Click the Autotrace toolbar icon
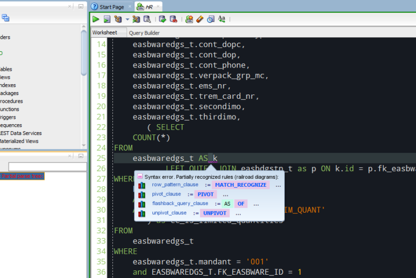Image resolution: width=416 pixels, height=278 pixels. tap(136, 19)
